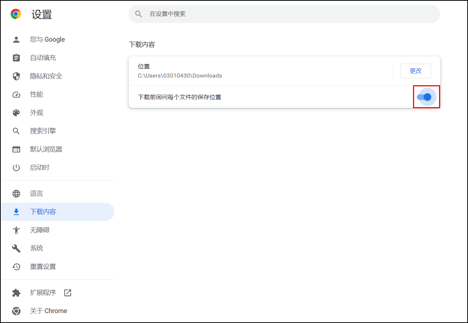468x323 pixels.
Task: Click the 默认浏览器 browser icon
Action: point(16,149)
